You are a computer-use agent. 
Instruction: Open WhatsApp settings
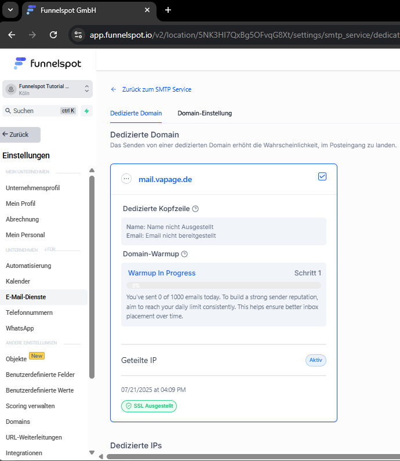20,328
